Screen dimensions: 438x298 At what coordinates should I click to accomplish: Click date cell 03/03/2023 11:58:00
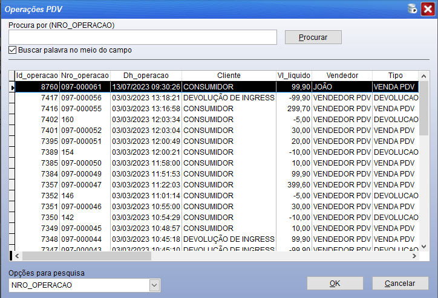tap(146, 163)
